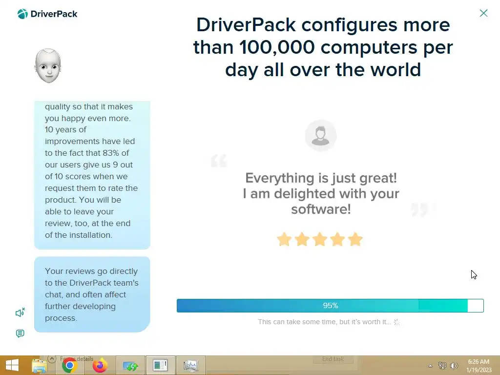Launch Google Chrome from taskbar
The width and height of the screenshot is (500, 375).
[x=69, y=365]
